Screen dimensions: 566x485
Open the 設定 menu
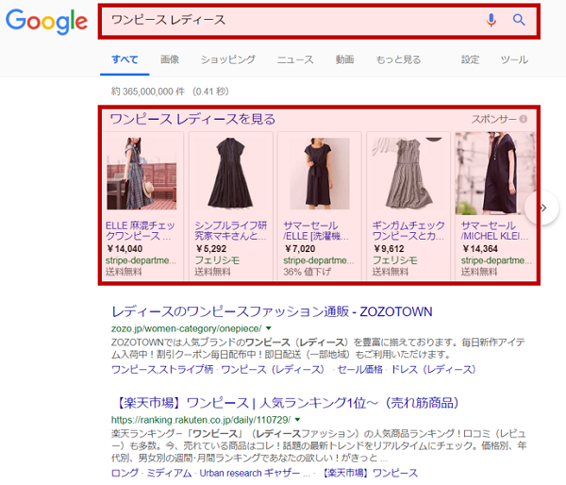(x=470, y=59)
